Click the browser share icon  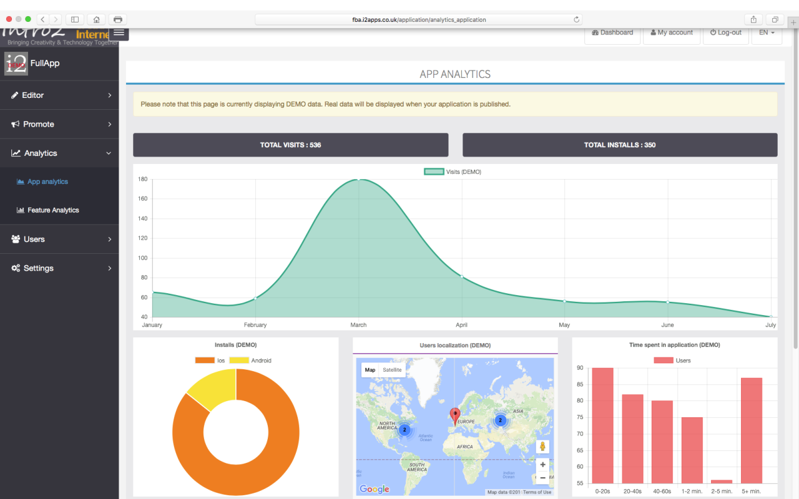(x=753, y=19)
